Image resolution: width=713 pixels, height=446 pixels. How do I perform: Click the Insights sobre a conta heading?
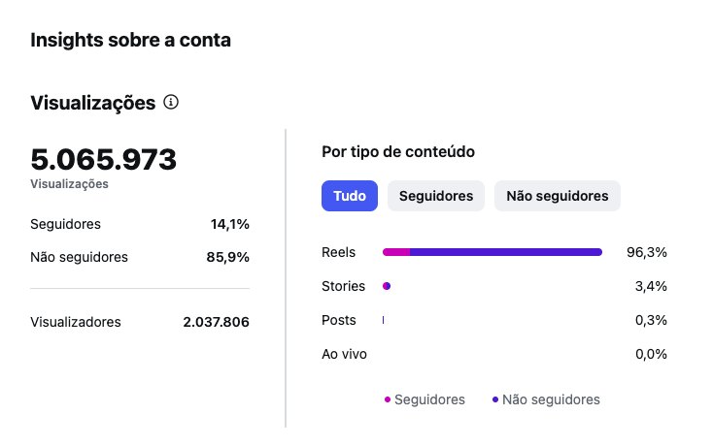pos(130,40)
